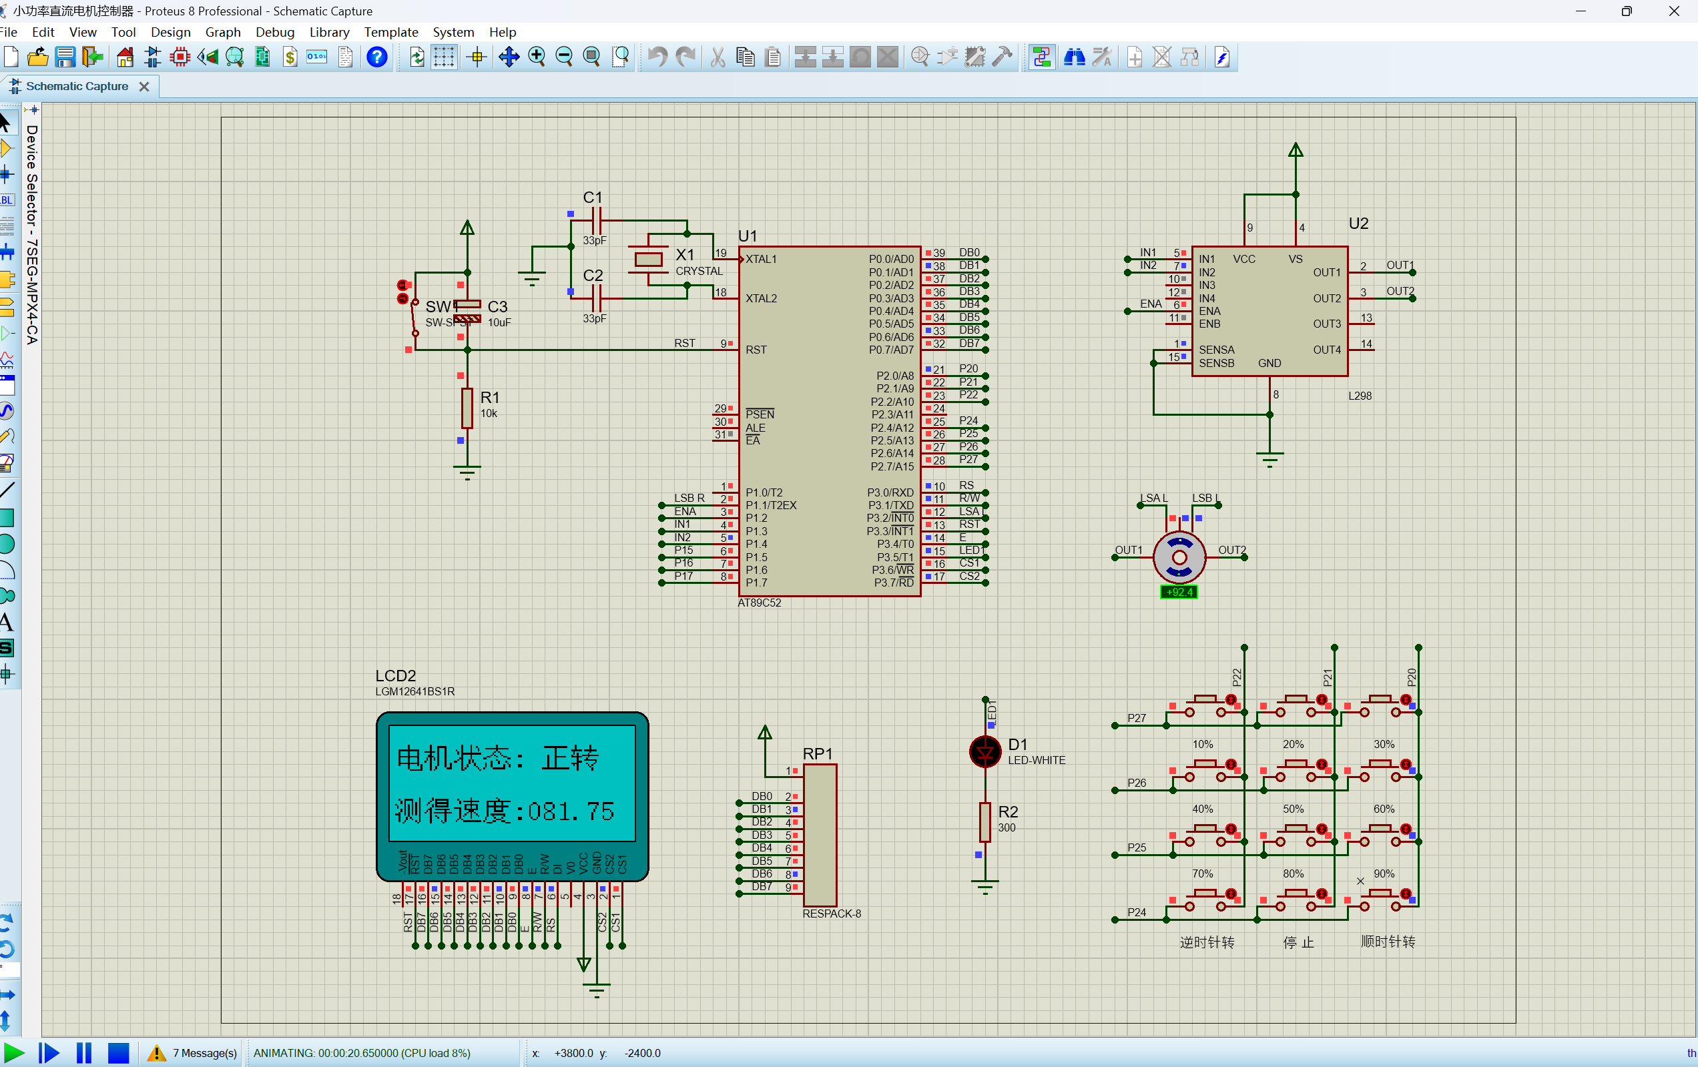Click the Save Project floppy icon
This screenshot has width=1698, height=1067.
65,57
